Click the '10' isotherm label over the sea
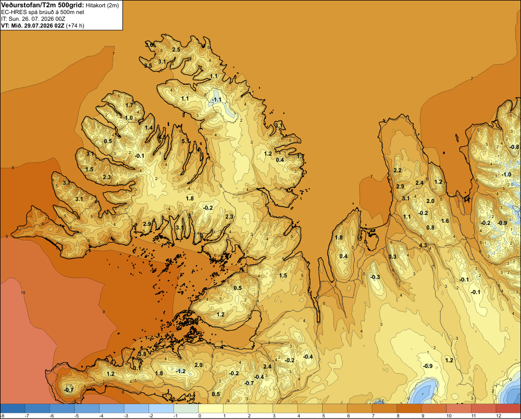The width and height of the screenshot is (521, 419). click(23, 293)
